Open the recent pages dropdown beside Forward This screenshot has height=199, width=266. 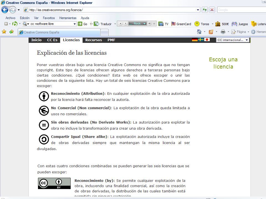point(19,10)
